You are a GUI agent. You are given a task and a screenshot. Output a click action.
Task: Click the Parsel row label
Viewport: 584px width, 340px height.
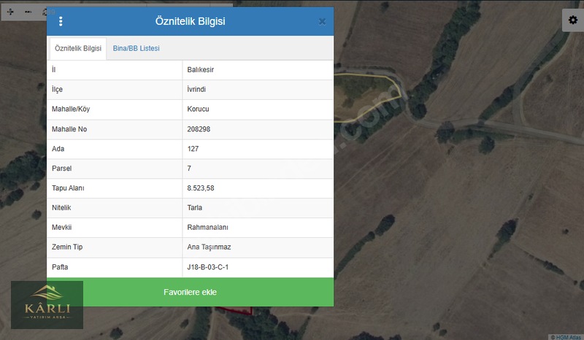click(61, 169)
